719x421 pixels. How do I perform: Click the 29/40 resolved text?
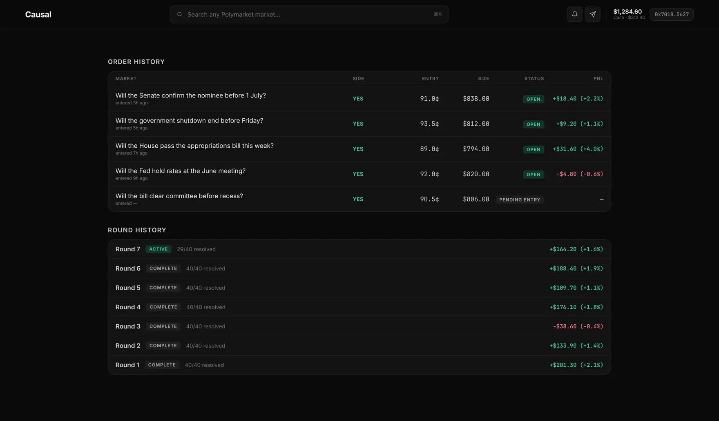[x=196, y=249]
